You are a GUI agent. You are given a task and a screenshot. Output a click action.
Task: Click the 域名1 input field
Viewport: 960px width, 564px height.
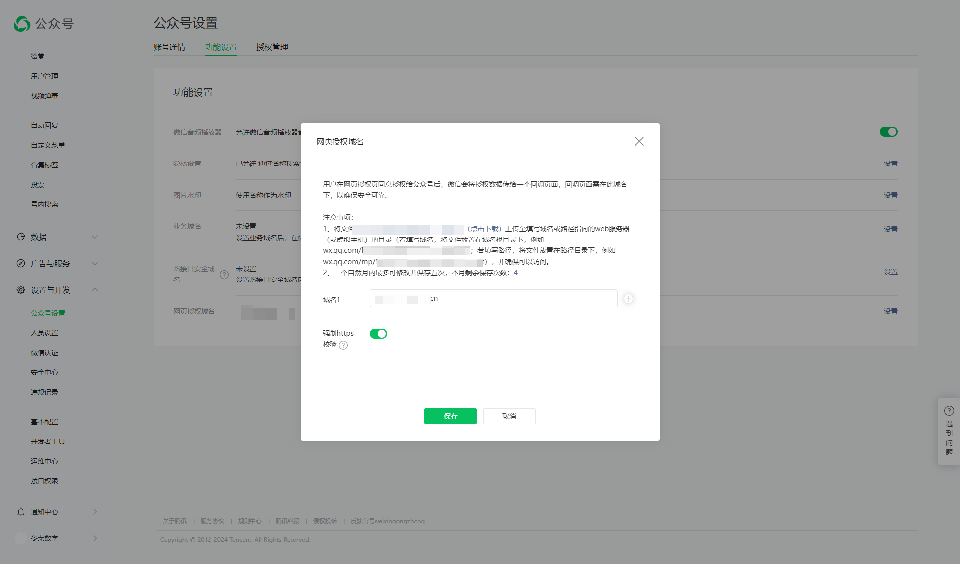493,298
